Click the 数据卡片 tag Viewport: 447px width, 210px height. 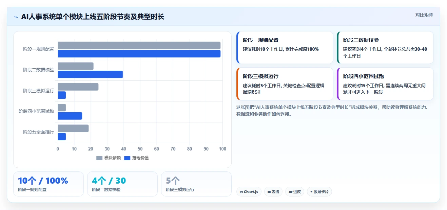(319, 192)
